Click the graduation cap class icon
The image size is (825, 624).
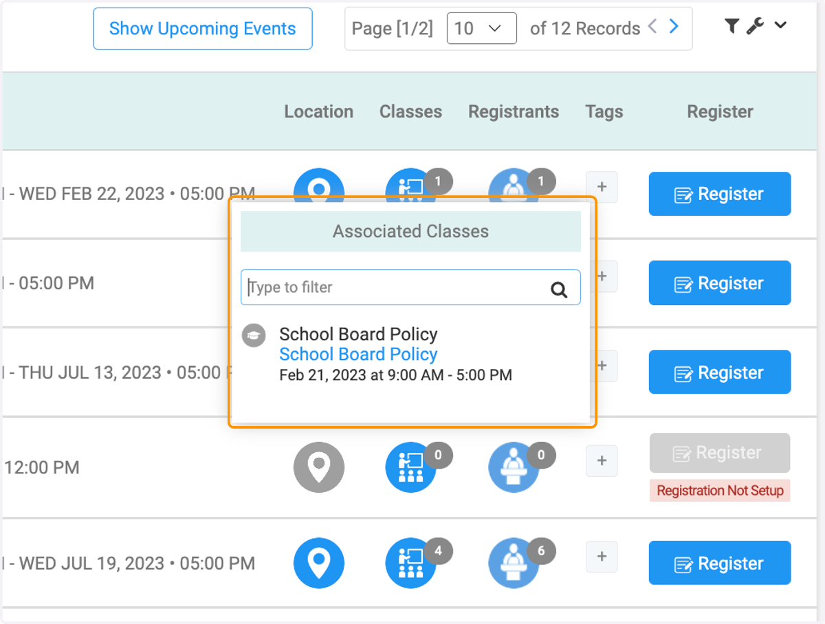pyautogui.click(x=254, y=335)
